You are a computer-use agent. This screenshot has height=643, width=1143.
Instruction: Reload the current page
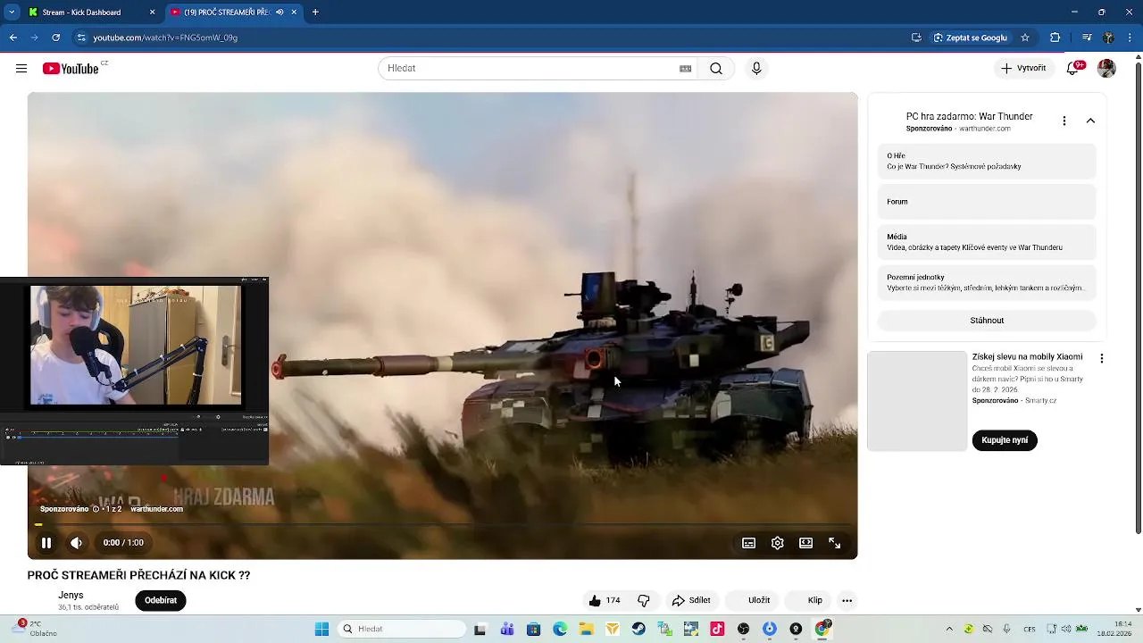56,38
